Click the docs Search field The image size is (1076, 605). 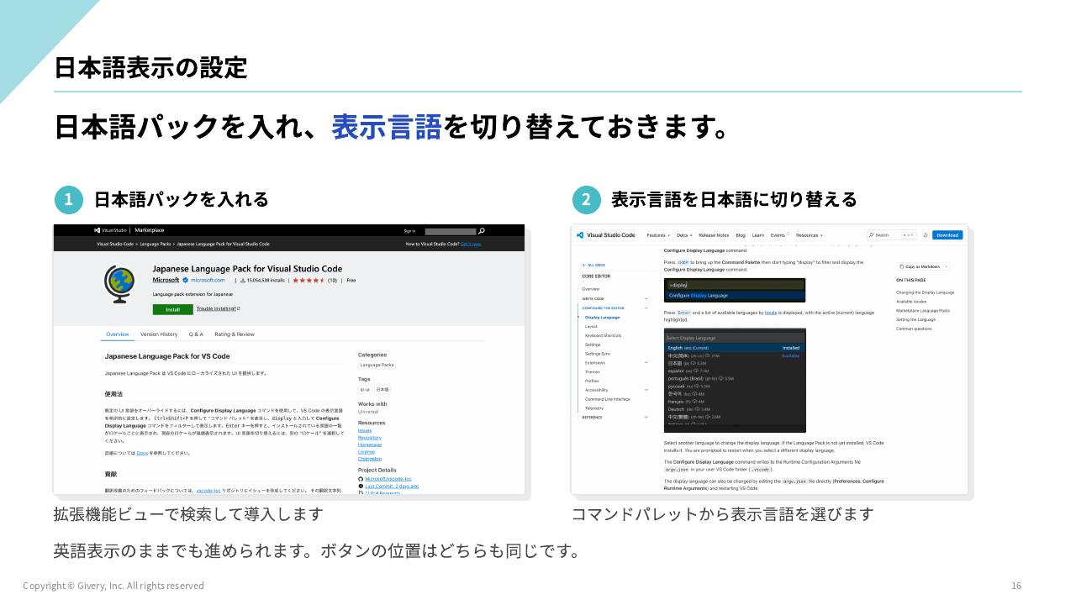(893, 235)
